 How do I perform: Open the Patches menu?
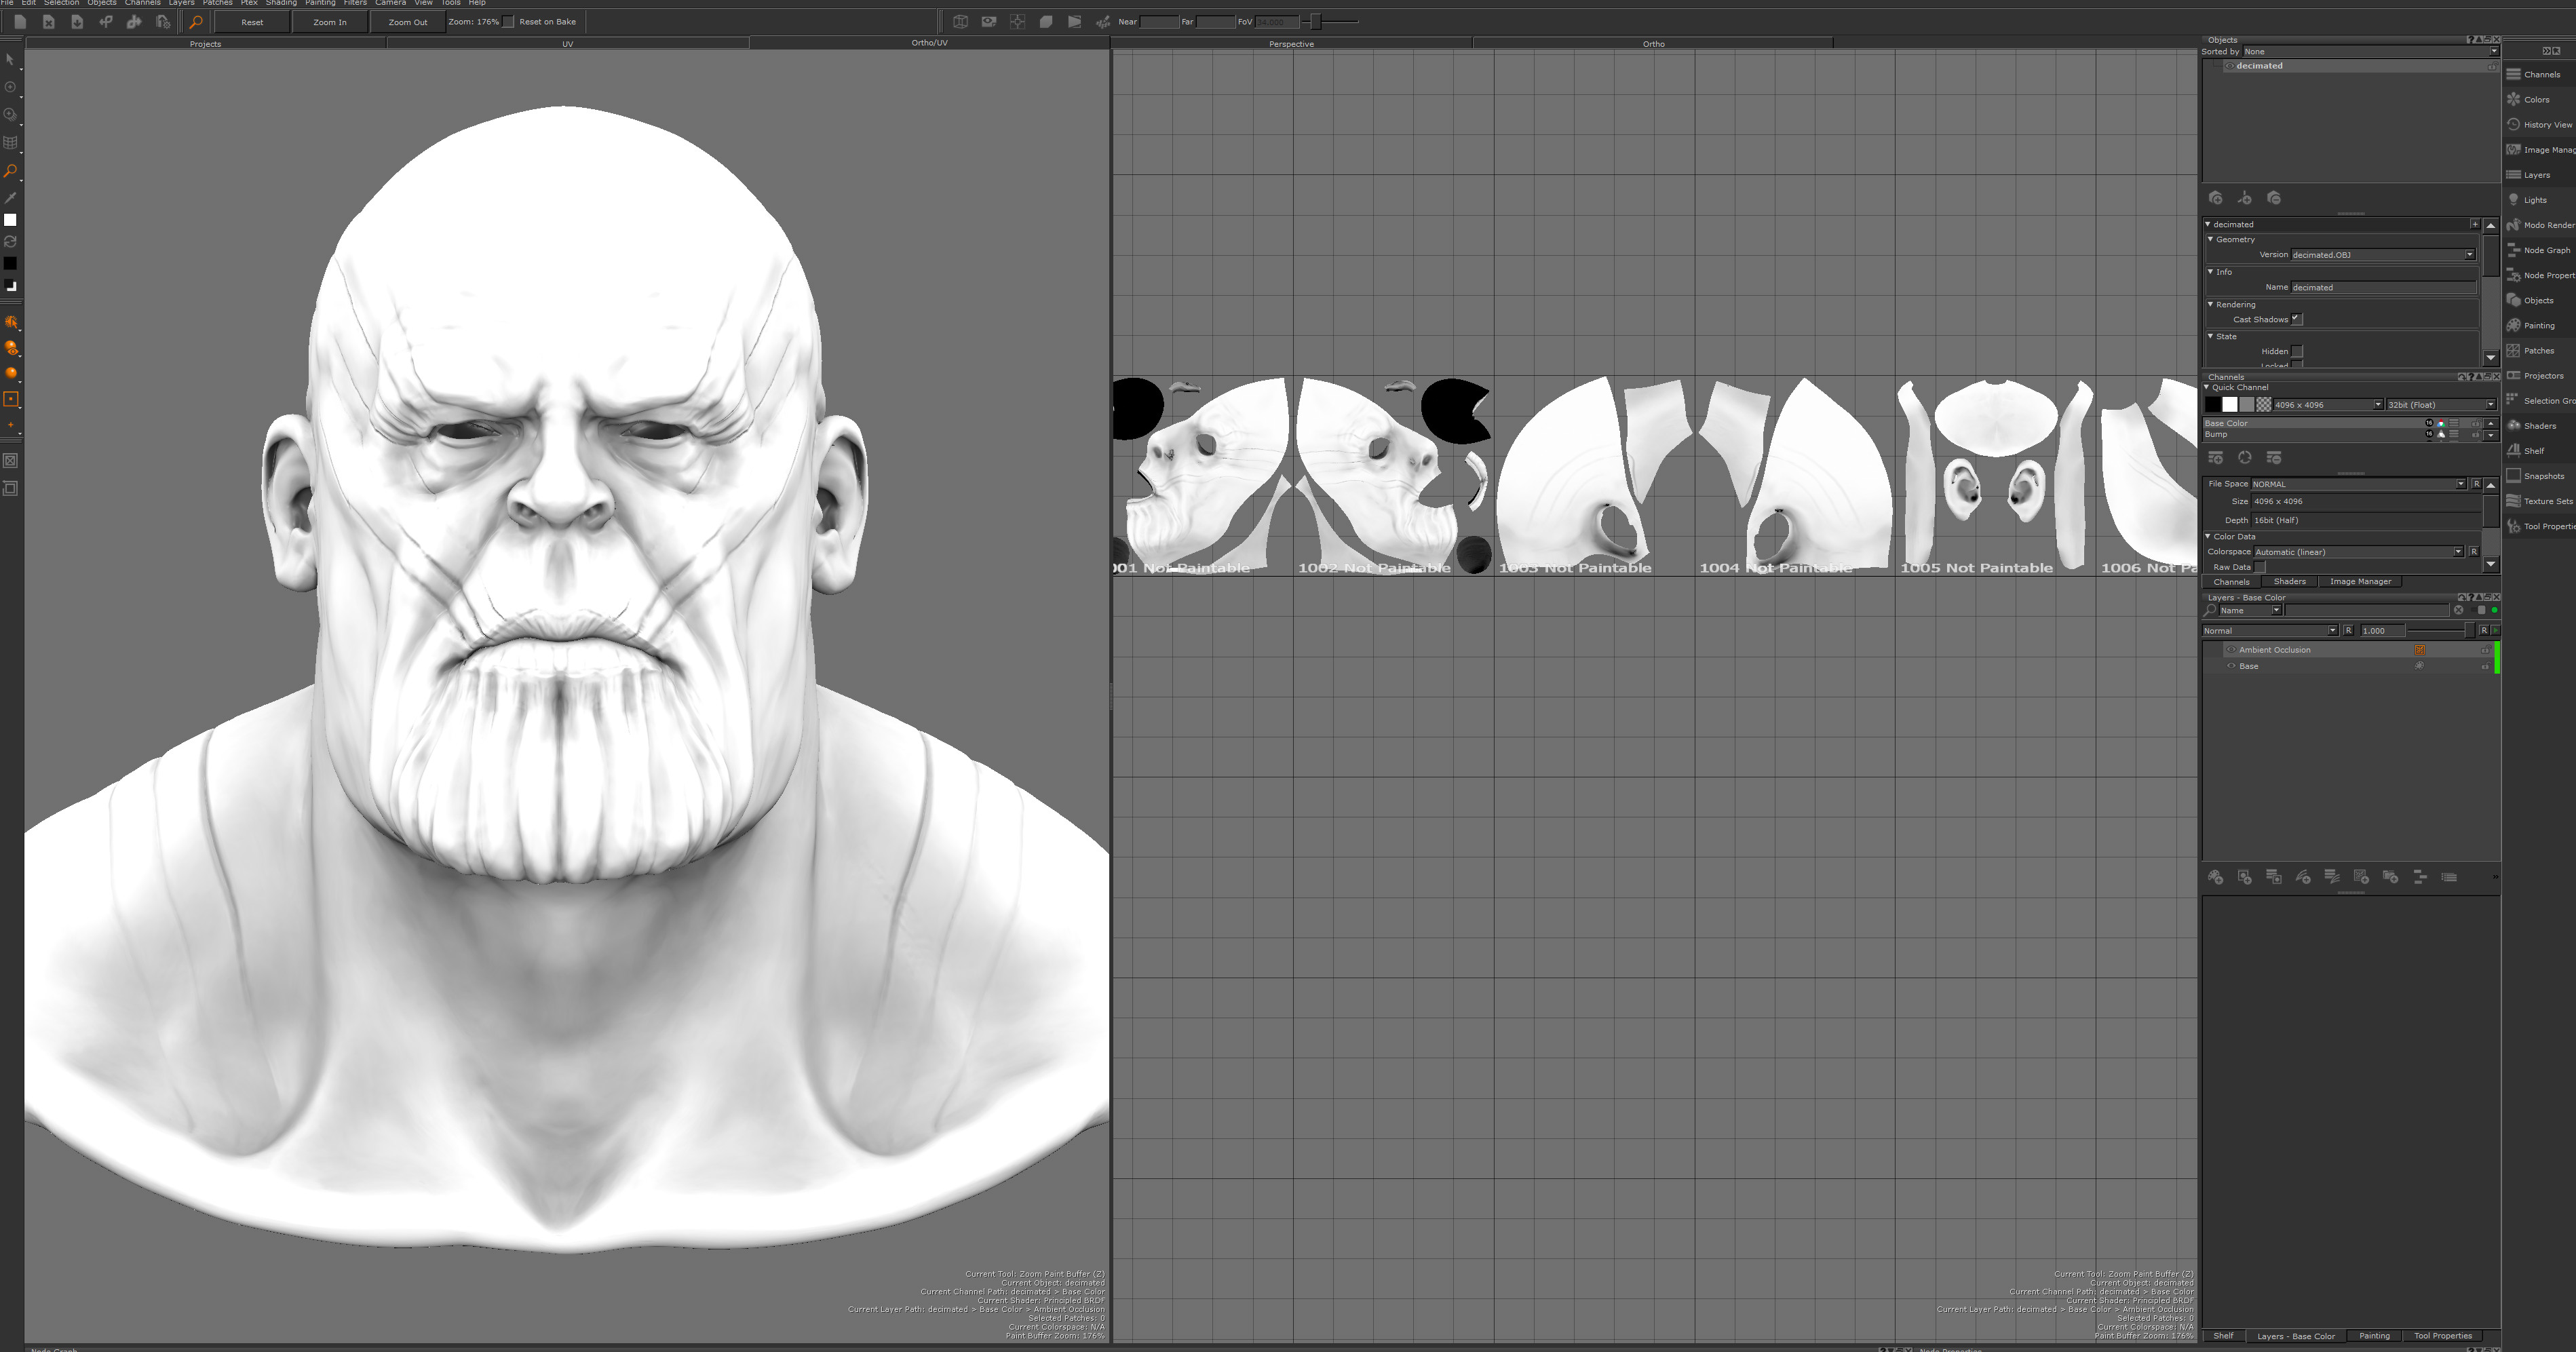[217, 3]
